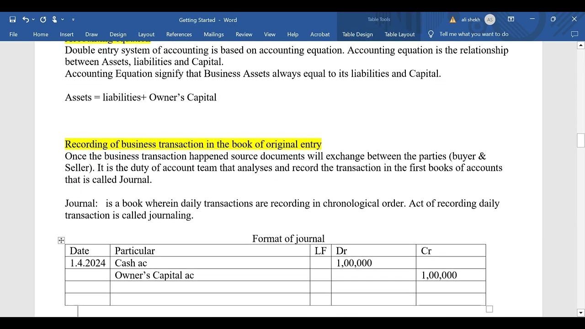Switch to the Home tab
Screen dimensions: 585x329
click(x=41, y=34)
